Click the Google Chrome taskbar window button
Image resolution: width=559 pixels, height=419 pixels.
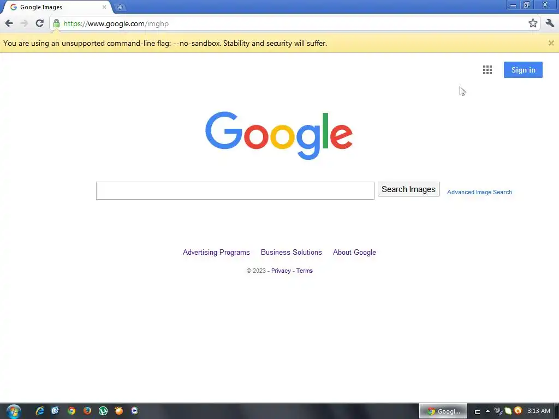coord(443,411)
